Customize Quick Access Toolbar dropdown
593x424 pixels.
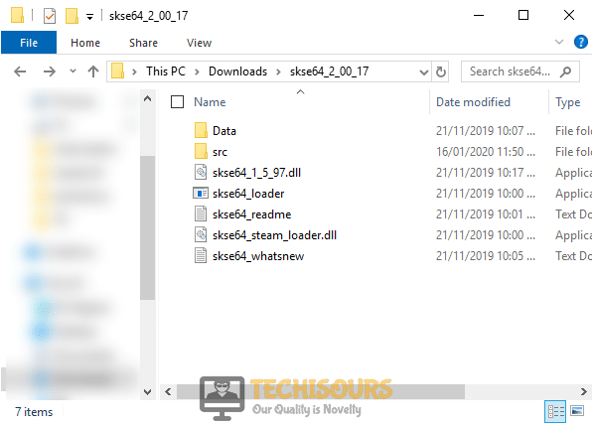pyautogui.click(x=89, y=16)
